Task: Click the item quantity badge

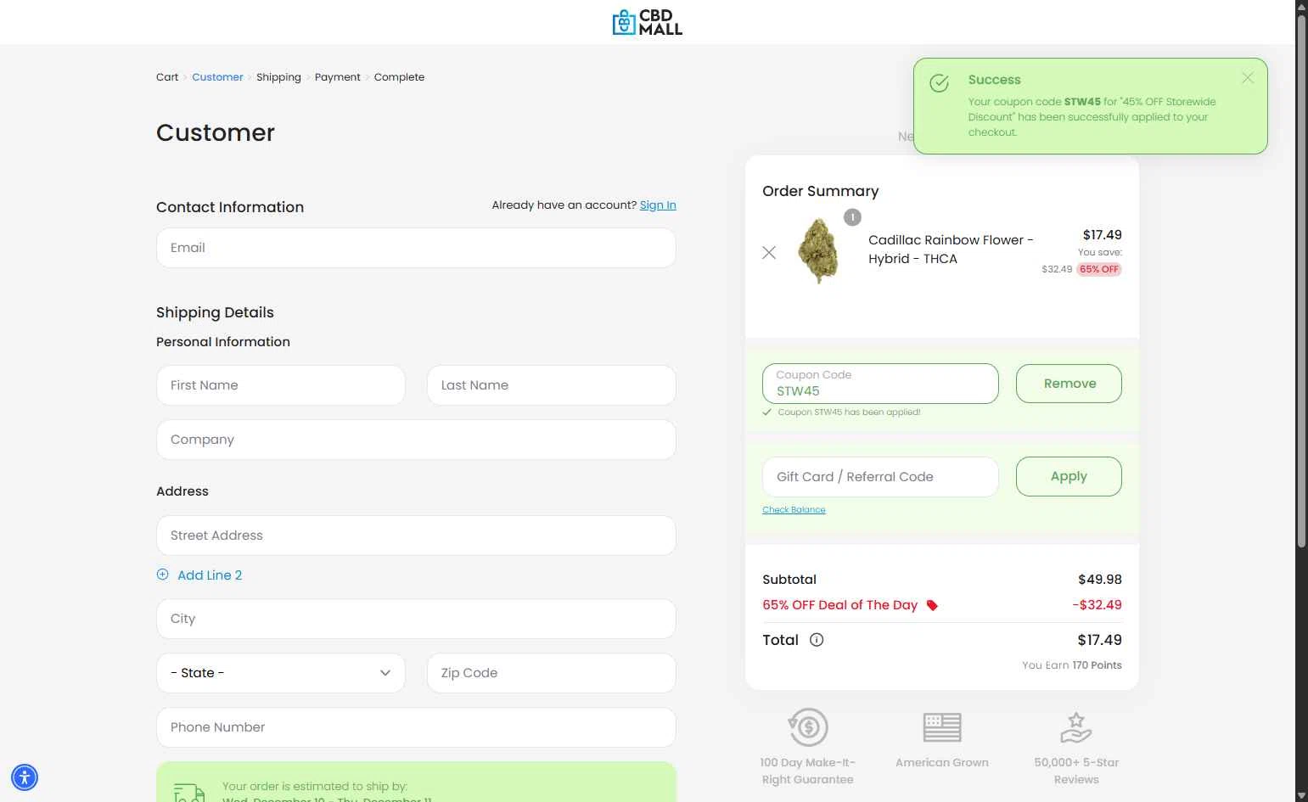Action: (852, 217)
